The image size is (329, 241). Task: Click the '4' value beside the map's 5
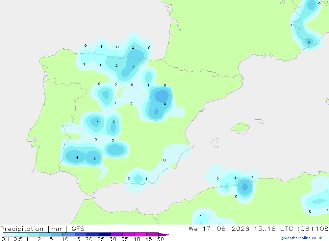click(77, 157)
